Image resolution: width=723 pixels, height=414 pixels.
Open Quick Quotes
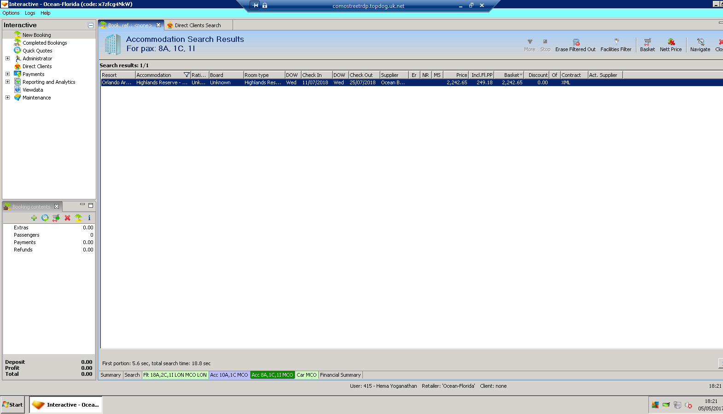37,51
